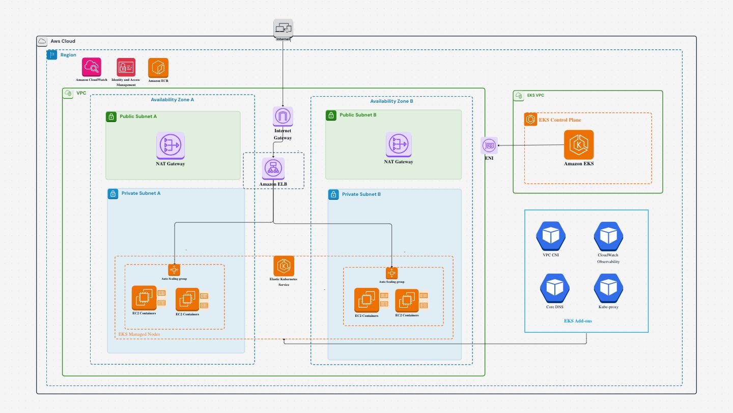
Task: Click the Internet devices icon at top
Action: (283, 28)
